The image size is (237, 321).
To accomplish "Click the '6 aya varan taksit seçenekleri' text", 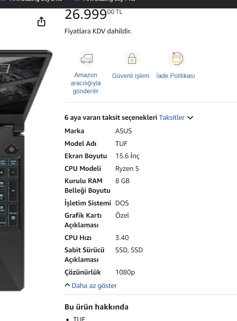I will (x=110, y=117).
